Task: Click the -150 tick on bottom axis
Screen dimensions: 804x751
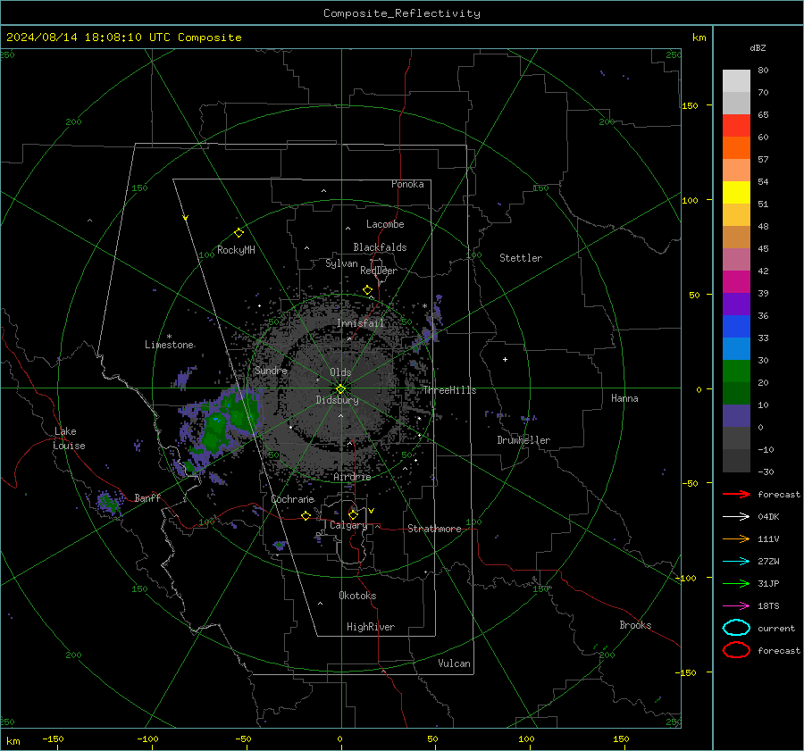Action: tap(53, 738)
